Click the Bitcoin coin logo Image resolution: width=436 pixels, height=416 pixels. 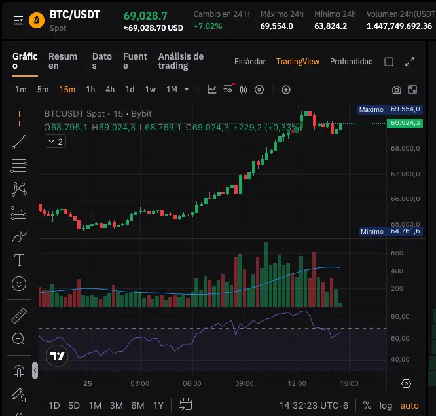tap(37, 20)
